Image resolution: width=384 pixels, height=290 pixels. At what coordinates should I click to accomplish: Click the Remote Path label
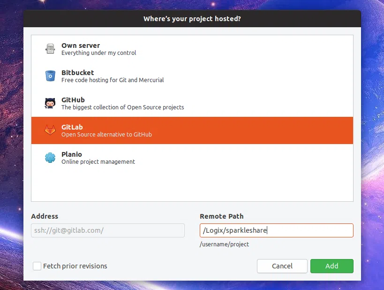click(x=222, y=216)
